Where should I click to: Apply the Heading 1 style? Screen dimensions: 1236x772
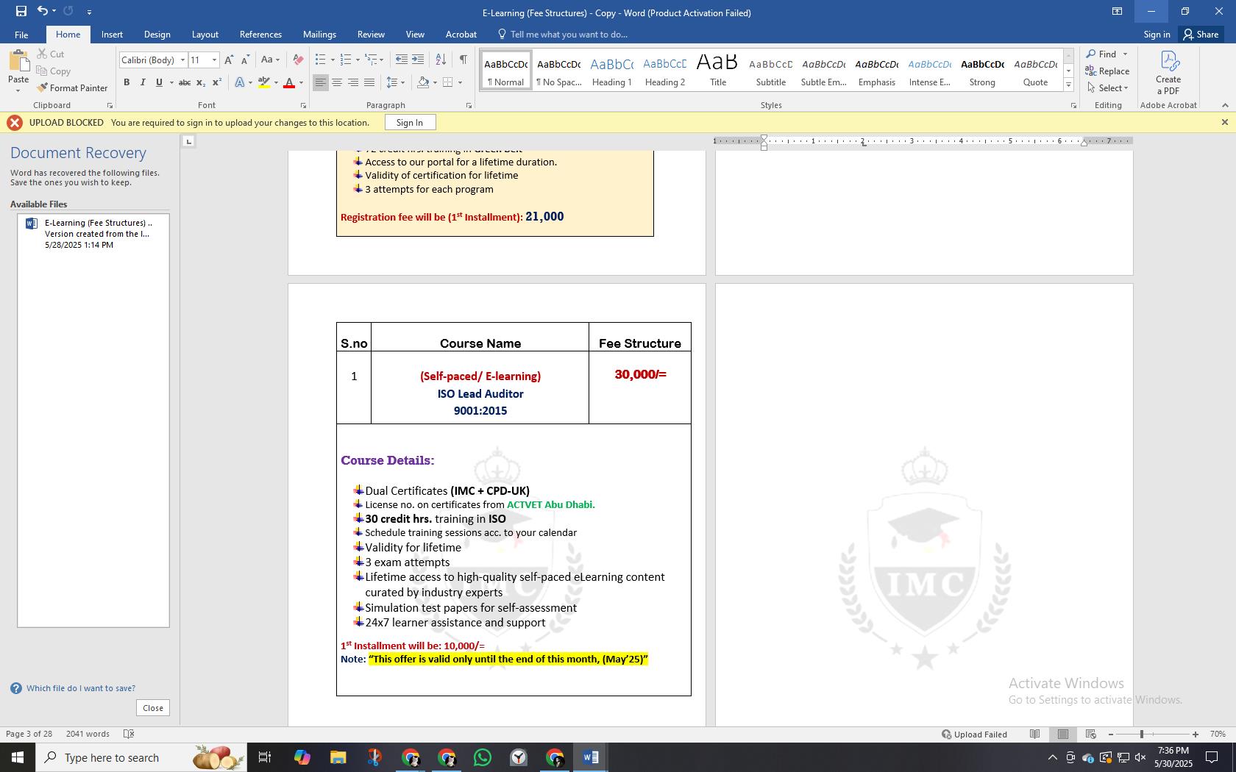(611, 71)
